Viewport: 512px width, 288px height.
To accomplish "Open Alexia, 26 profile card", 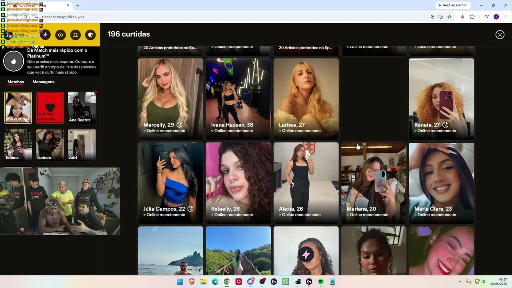I will [x=306, y=183].
